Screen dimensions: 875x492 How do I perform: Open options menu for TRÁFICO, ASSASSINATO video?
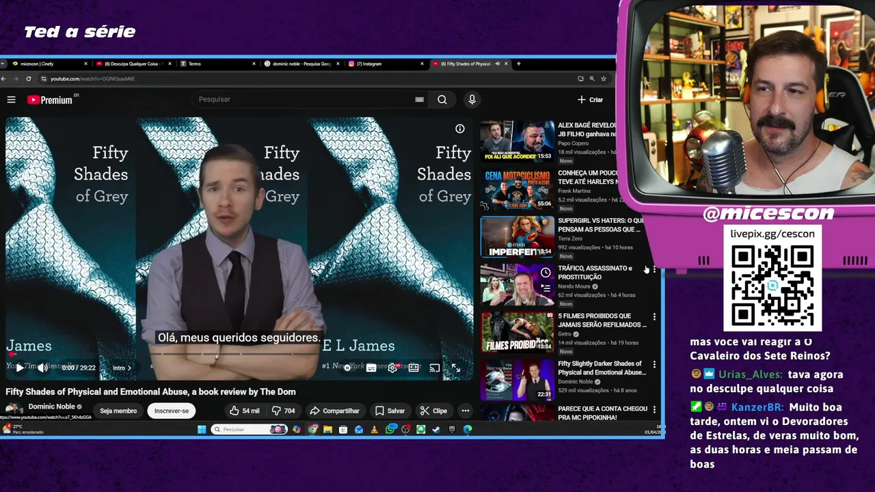pos(654,269)
